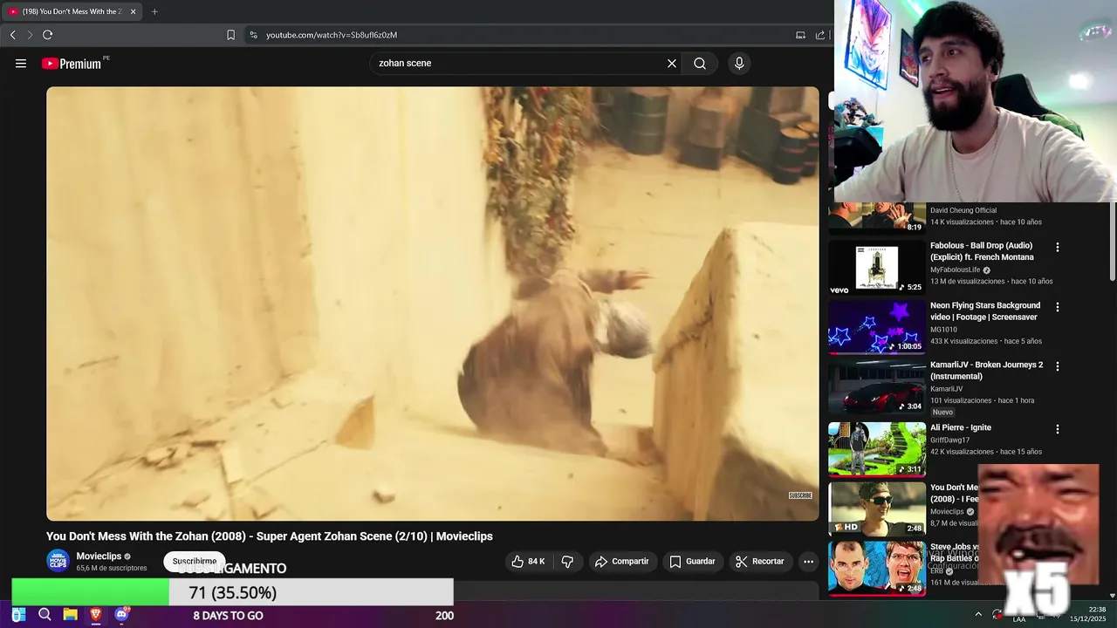
Task: Click the SUBSCRIBE watermark in the player
Action: pyautogui.click(x=800, y=495)
